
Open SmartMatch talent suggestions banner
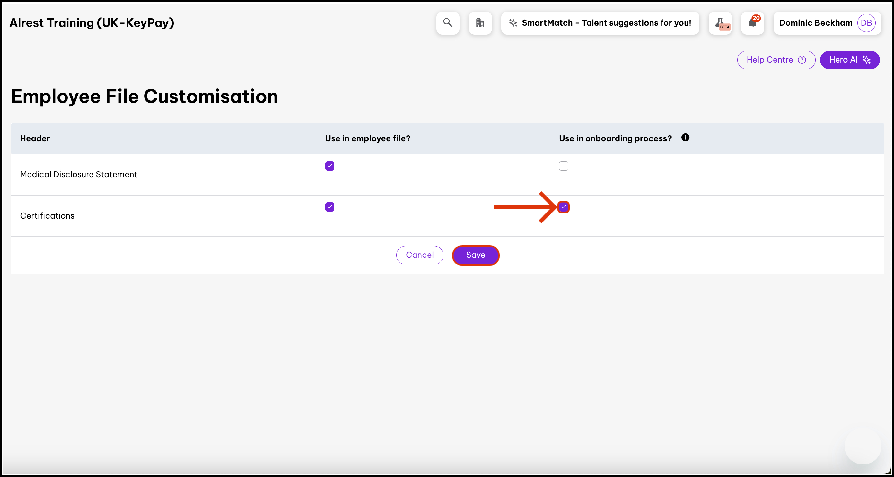coord(606,23)
